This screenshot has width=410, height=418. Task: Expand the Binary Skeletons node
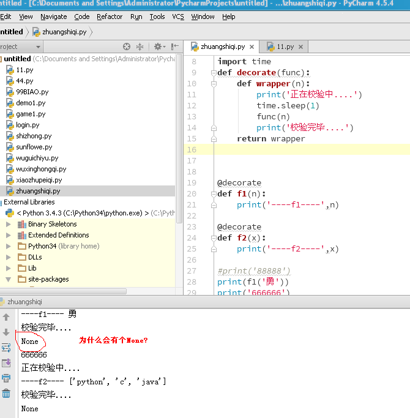click(9, 224)
